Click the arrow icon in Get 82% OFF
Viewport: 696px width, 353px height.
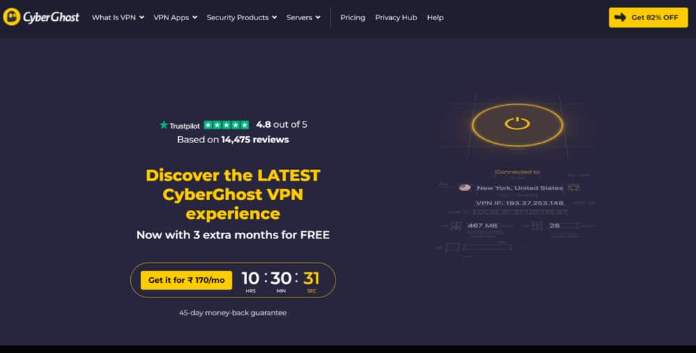[x=620, y=17]
